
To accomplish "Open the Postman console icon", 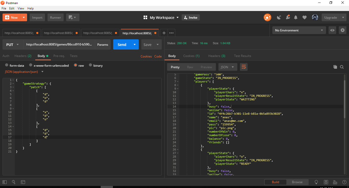I will point(23,182).
